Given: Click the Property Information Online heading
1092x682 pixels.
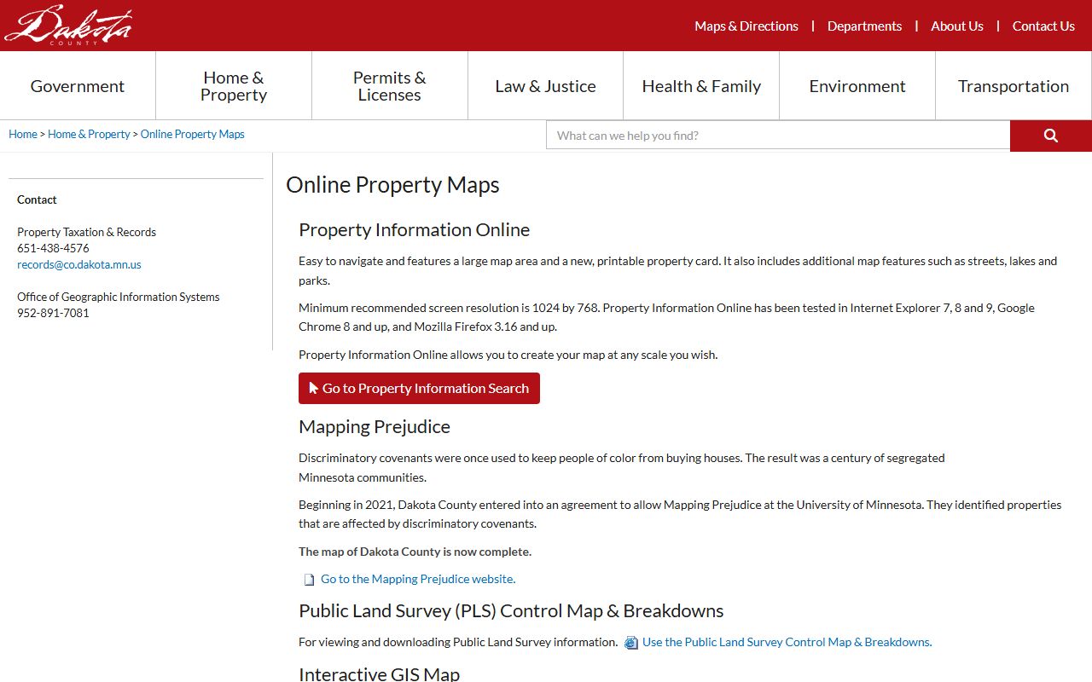Looking at the screenshot, I should 414,229.
